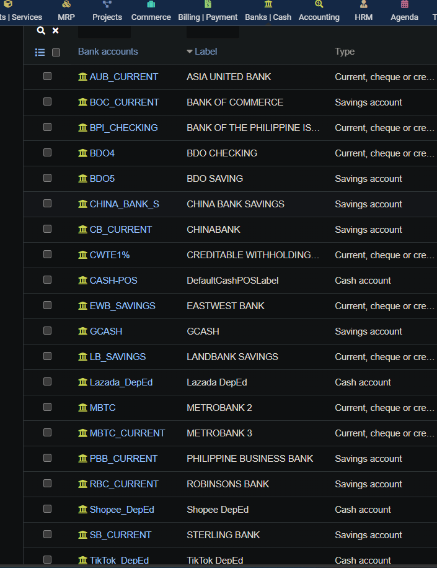Click the Agenda calendar icon

pyautogui.click(x=404, y=4)
